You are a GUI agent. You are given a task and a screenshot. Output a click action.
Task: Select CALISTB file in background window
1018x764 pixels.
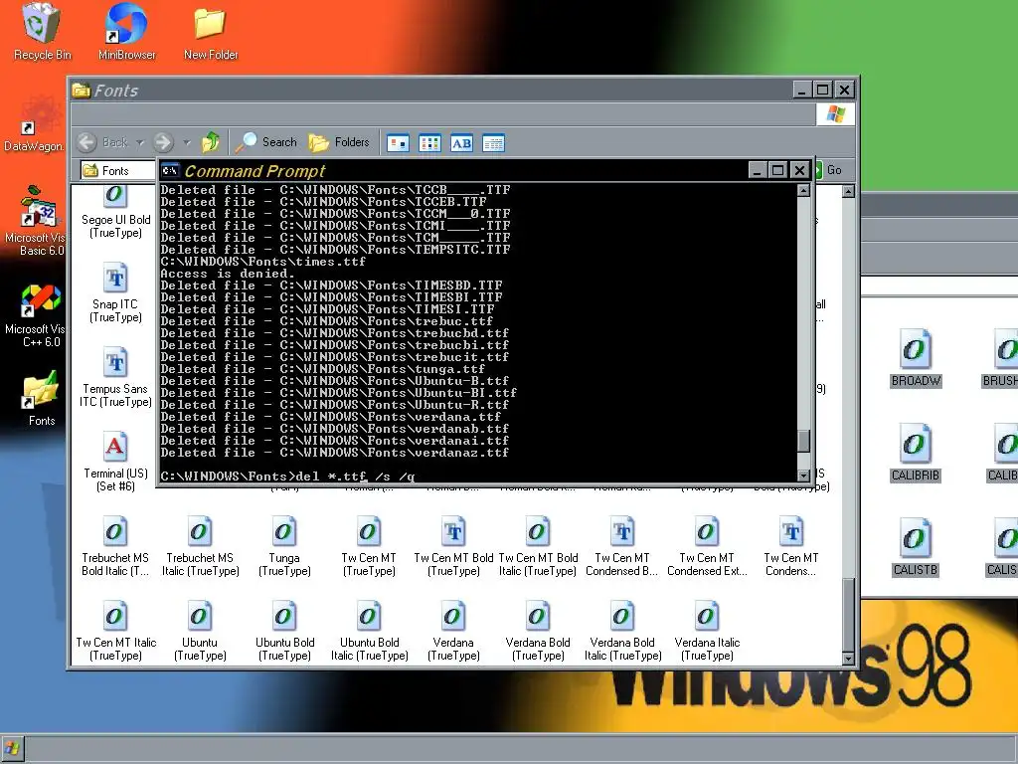916,547
